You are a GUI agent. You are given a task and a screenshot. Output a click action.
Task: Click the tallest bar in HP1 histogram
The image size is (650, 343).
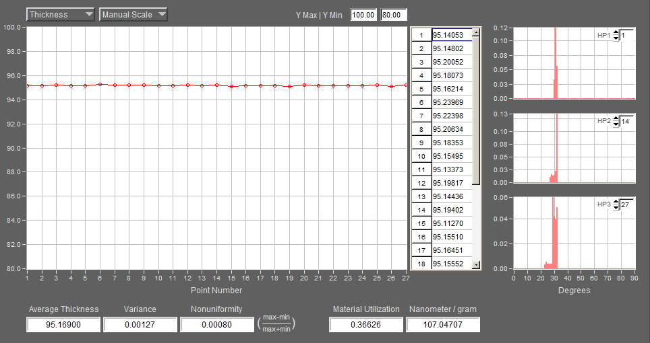pos(555,63)
